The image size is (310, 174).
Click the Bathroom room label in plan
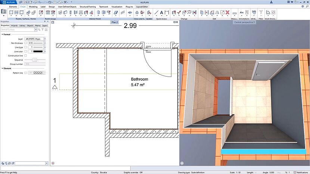[139, 80]
